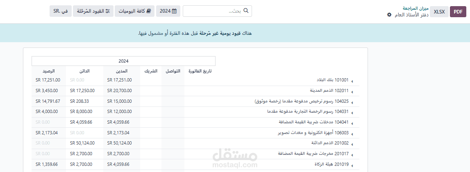Select row text 201002 الذمم الدائنة
The width and height of the screenshot is (470, 172).
(330, 143)
